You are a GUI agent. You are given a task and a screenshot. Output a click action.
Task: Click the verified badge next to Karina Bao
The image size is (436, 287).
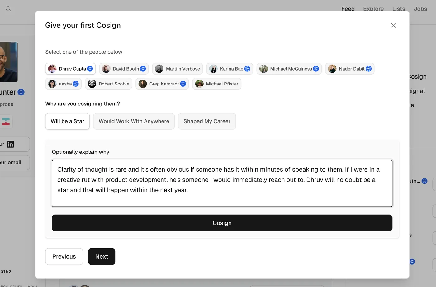coord(247,69)
